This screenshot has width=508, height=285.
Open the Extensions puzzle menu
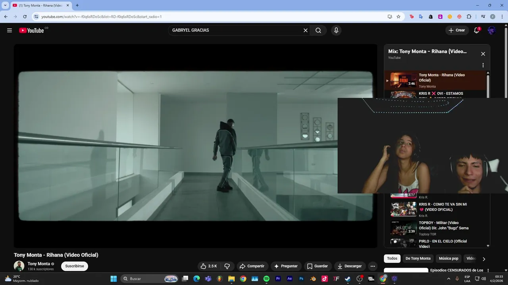click(469, 17)
